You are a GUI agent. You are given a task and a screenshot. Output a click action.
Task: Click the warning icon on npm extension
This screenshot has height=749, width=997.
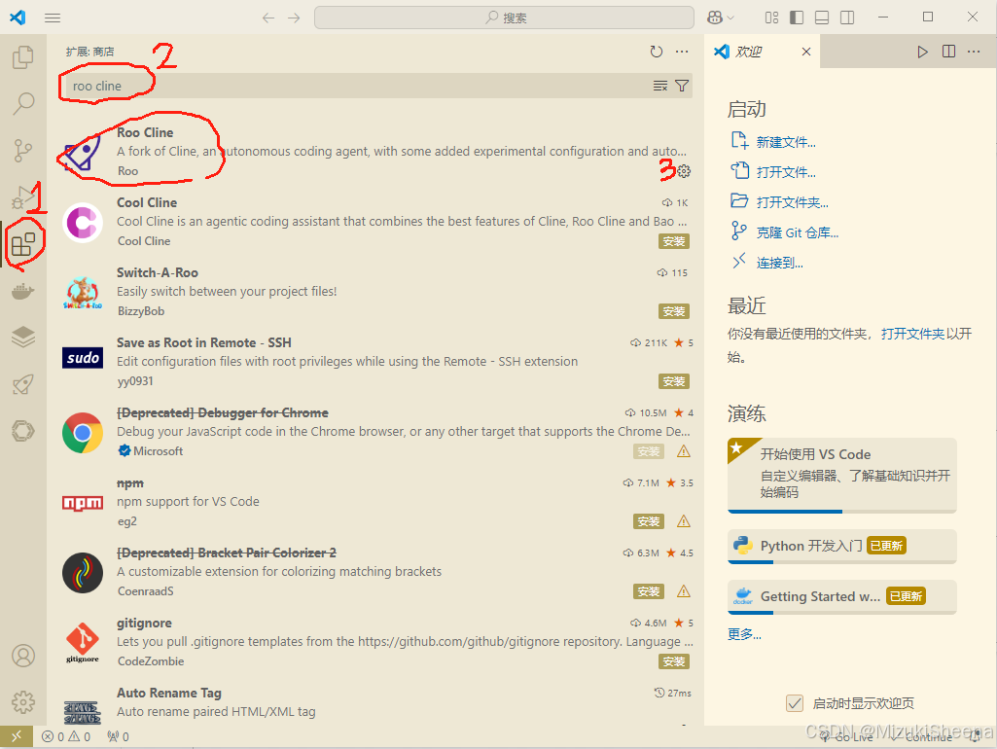click(684, 521)
